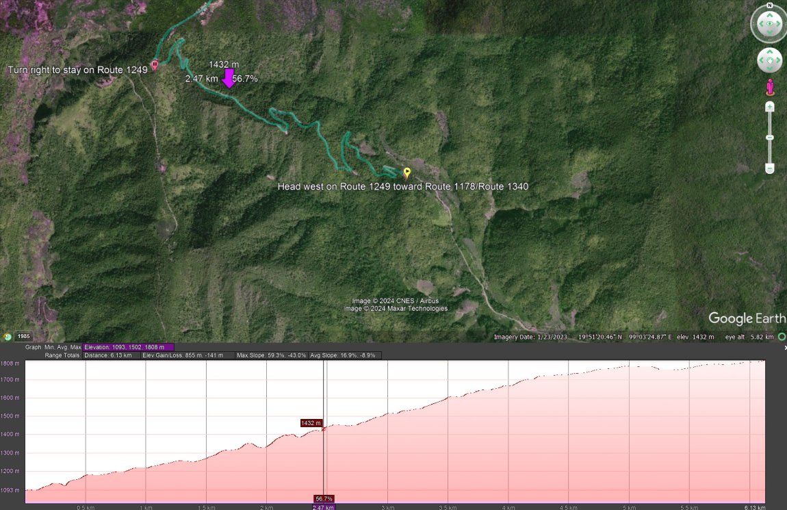Click the red pin at the turn point
This screenshot has height=510, width=787.
click(x=154, y=64)
